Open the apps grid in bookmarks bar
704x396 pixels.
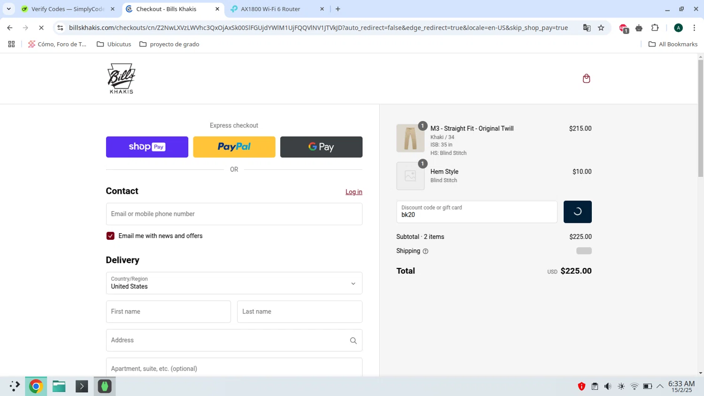[11, 44]
